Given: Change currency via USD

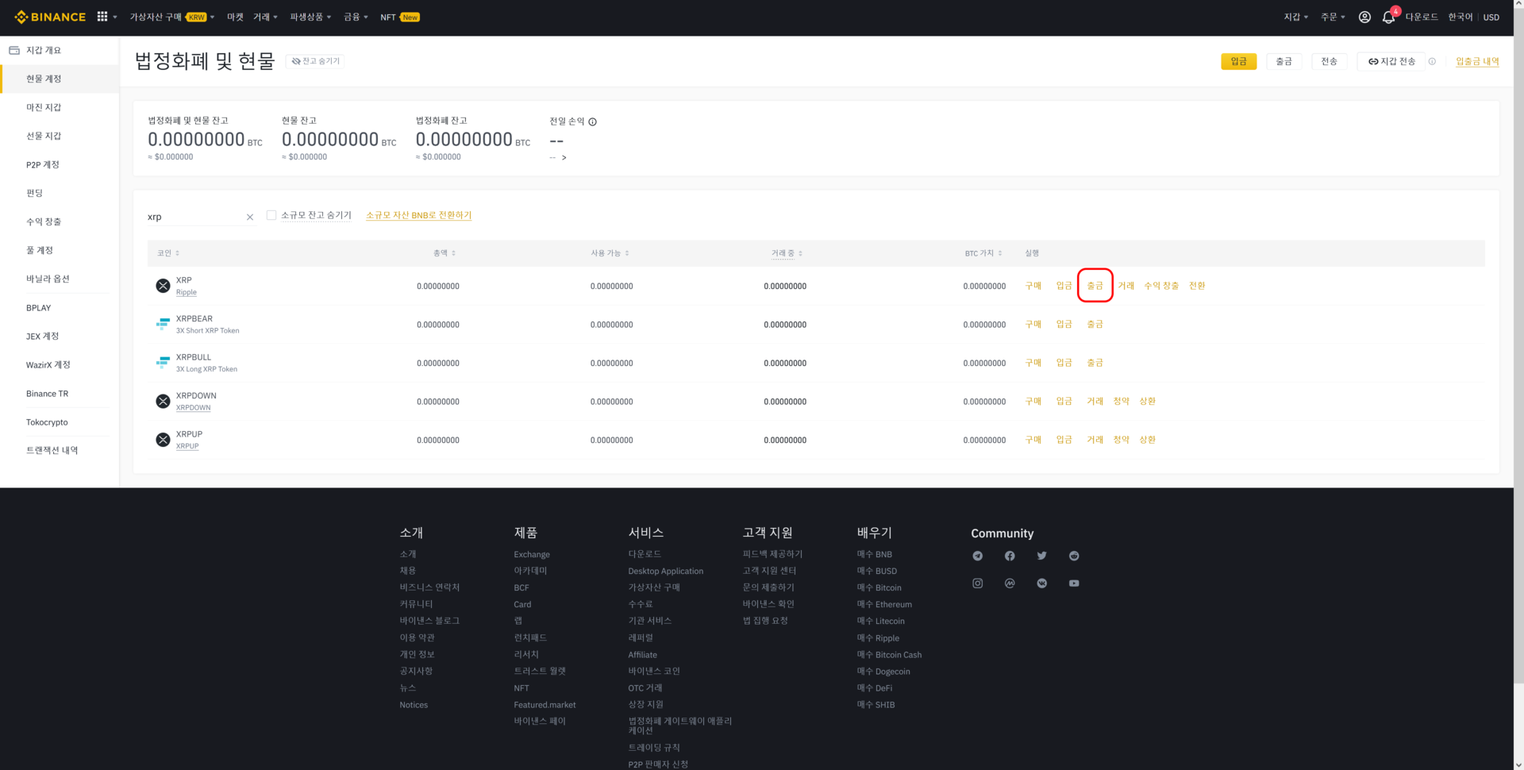Looking at the screenshot, I should (x=1491, y=17).
